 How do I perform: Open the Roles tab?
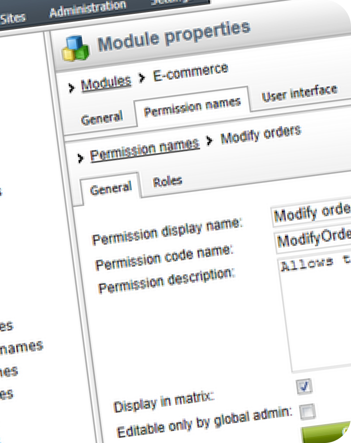click(x=167, y=181)
